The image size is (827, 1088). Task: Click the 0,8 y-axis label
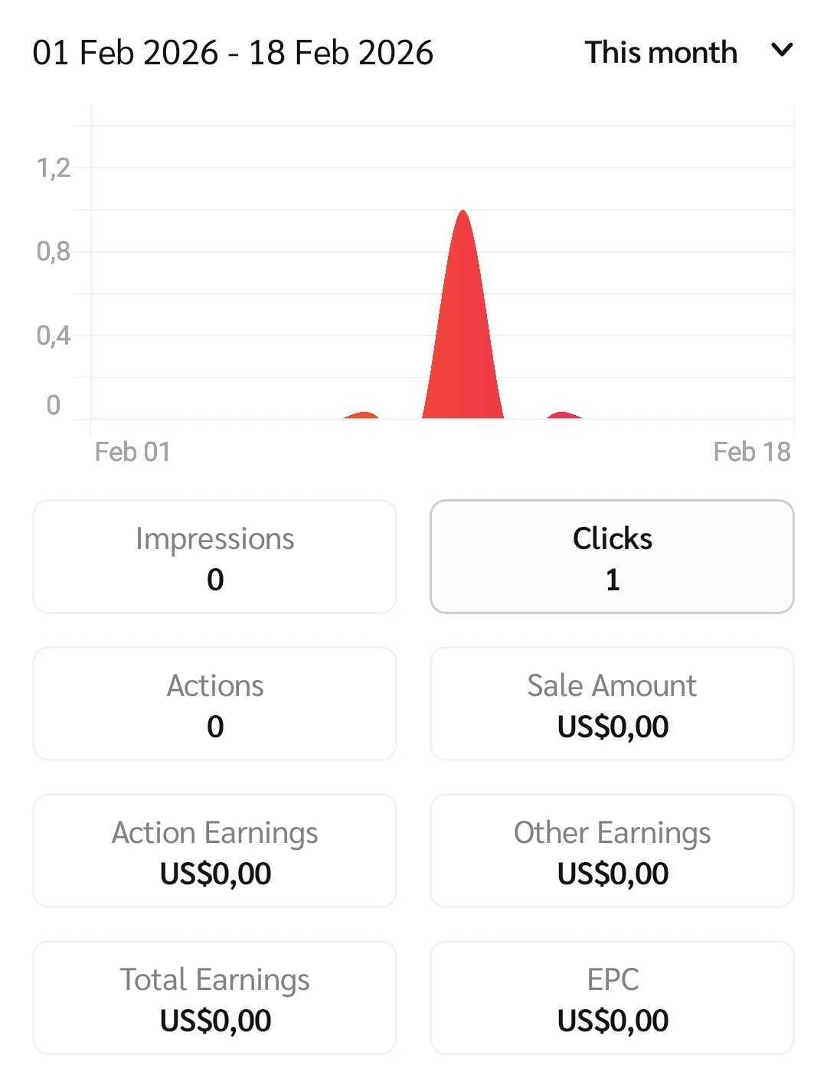point(54,251)
